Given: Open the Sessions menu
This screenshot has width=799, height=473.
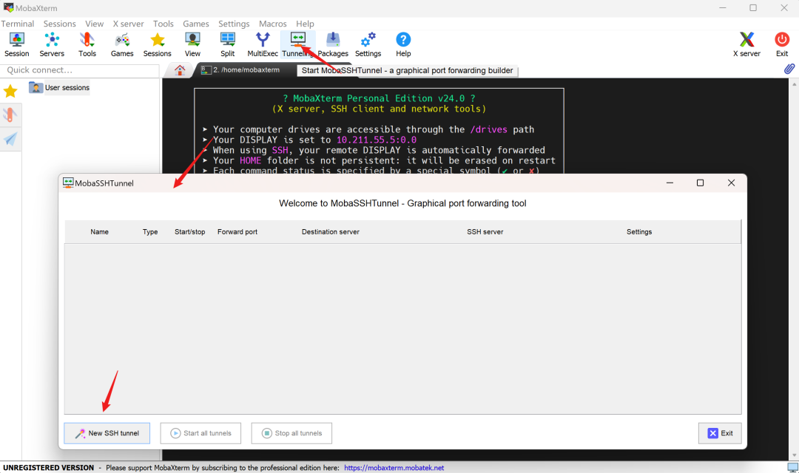Looking at the screenshot, I should pyautogui.click(x=59, y=24).
